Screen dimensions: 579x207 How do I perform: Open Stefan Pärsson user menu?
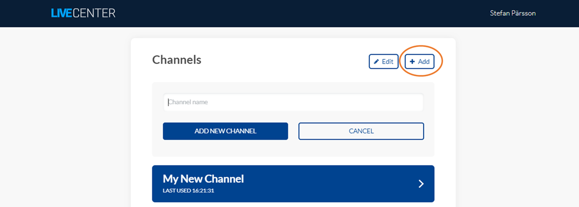(x=513, y=13)
